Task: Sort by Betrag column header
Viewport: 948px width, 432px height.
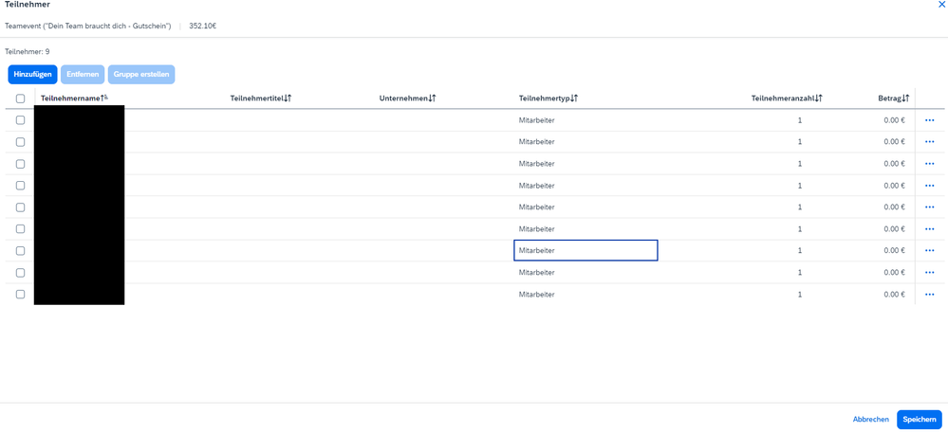Action: [894, 99]
